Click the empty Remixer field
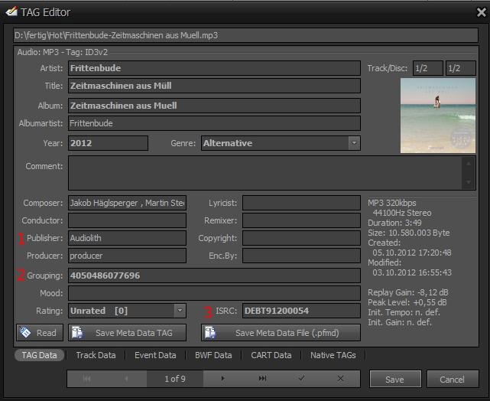 click(x=301, y=220)
